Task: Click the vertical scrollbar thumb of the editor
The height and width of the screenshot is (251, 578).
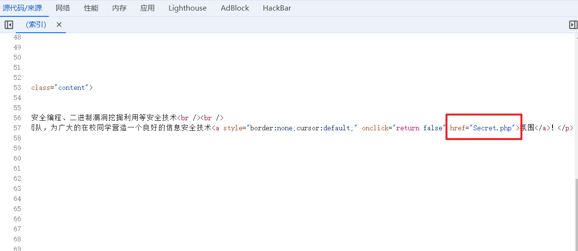Action: [576, 212]
